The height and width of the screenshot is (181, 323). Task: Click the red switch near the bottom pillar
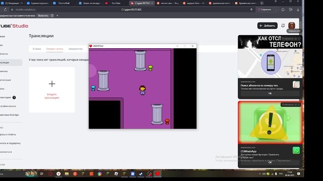pos(167,121)
